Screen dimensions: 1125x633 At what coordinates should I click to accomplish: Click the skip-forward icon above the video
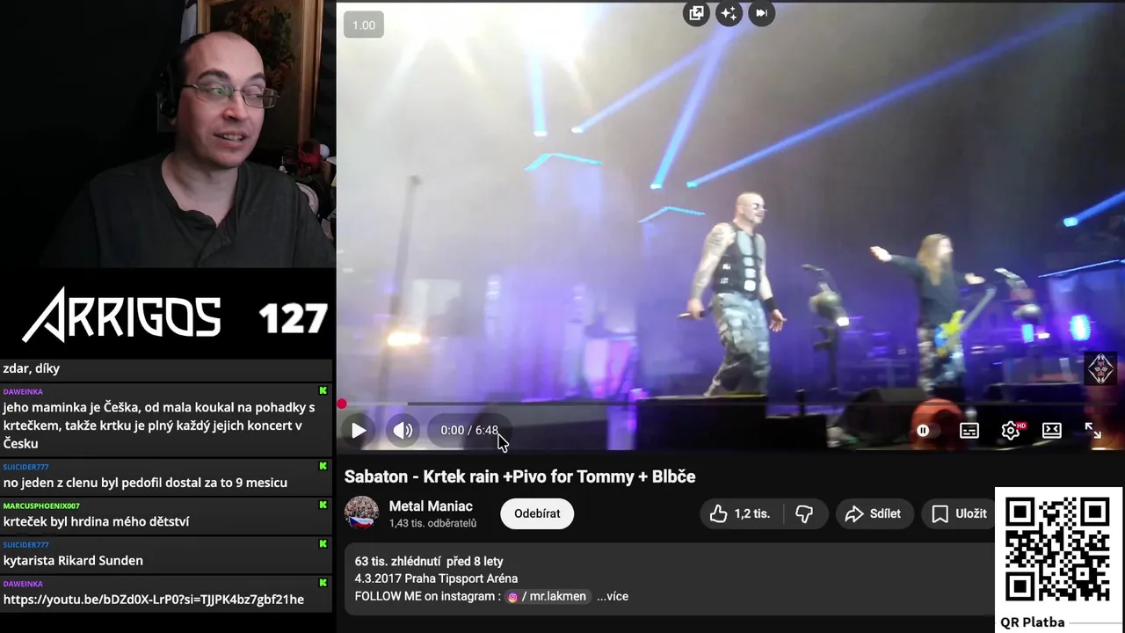point(761,13)
